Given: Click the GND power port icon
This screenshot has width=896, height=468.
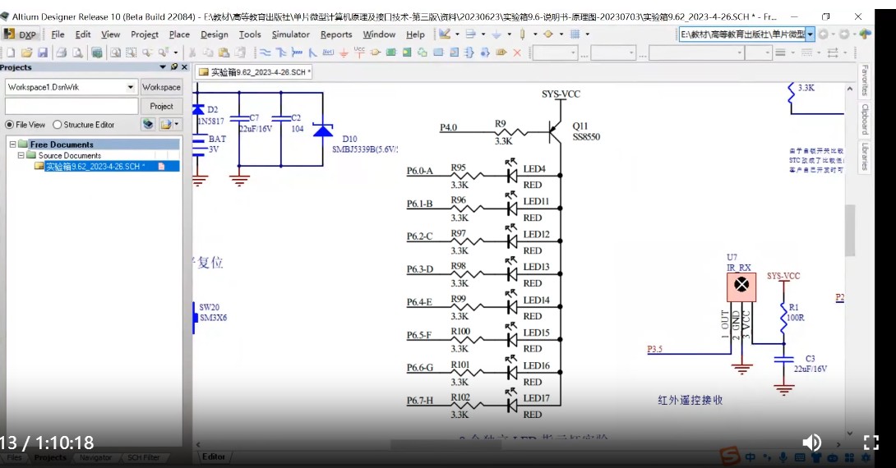Looking at the screenshot, I should 344,53.
